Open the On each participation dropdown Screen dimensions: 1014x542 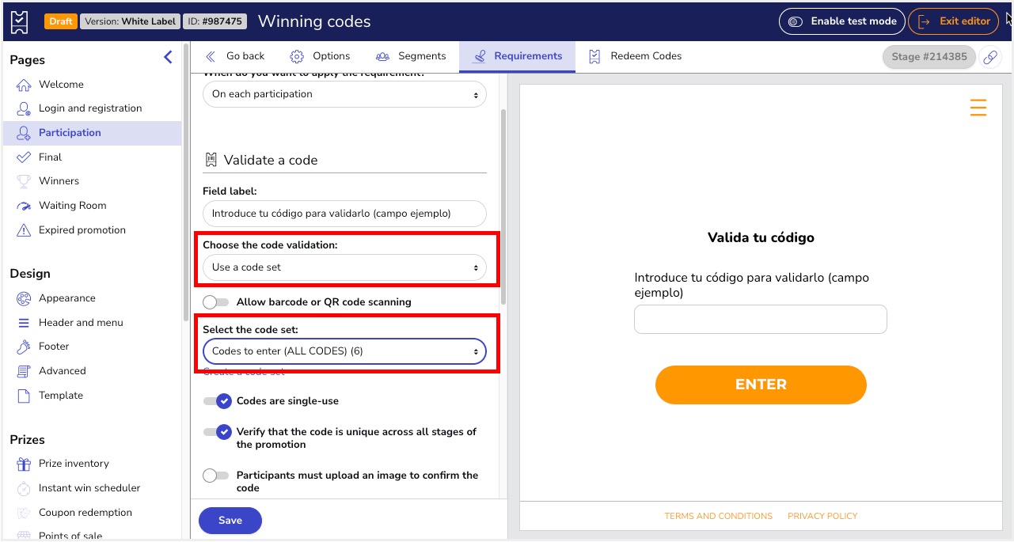click(x=344, y=94)
